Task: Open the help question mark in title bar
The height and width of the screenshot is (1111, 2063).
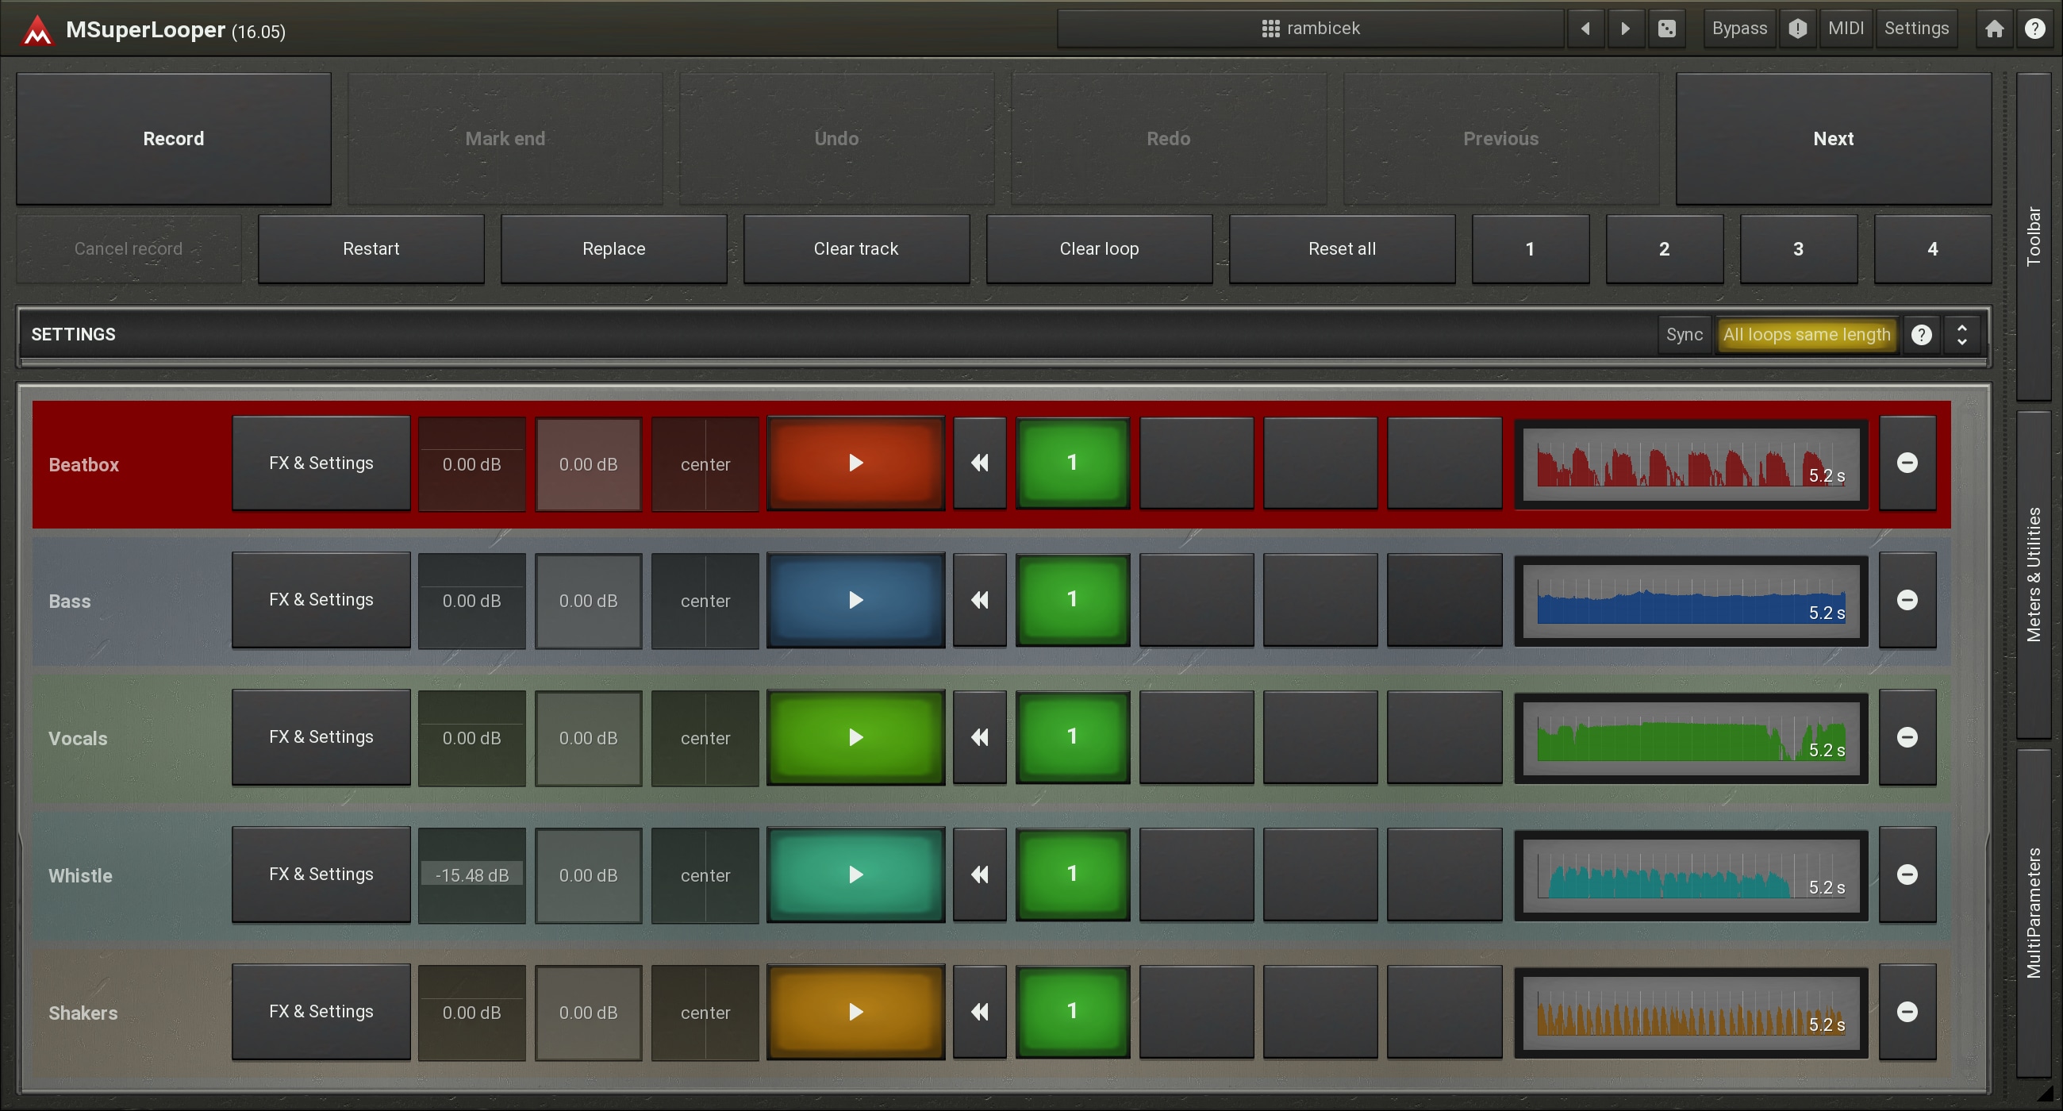Action: (2034, 29)
